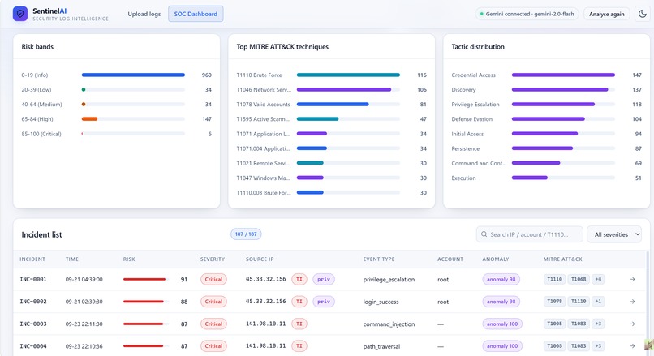The width and height of the screenshot is (654, 356).
Task: Select the Defense Evasion tactic label
Action: [x=471, y=119]
